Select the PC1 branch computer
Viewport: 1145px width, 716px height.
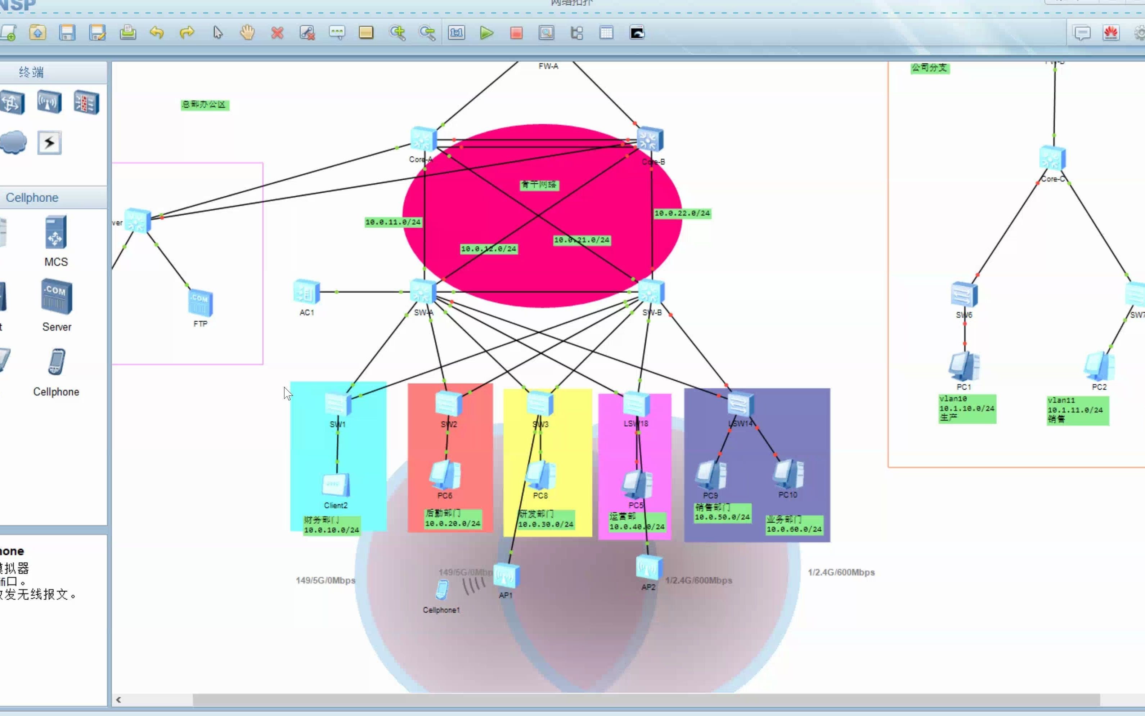click(964, 366)
